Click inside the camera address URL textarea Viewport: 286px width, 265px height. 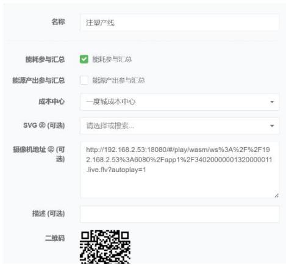179,170
